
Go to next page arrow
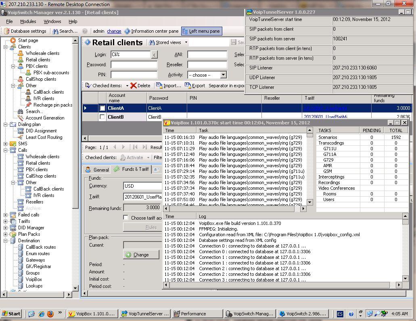click(x=123, y=147)
